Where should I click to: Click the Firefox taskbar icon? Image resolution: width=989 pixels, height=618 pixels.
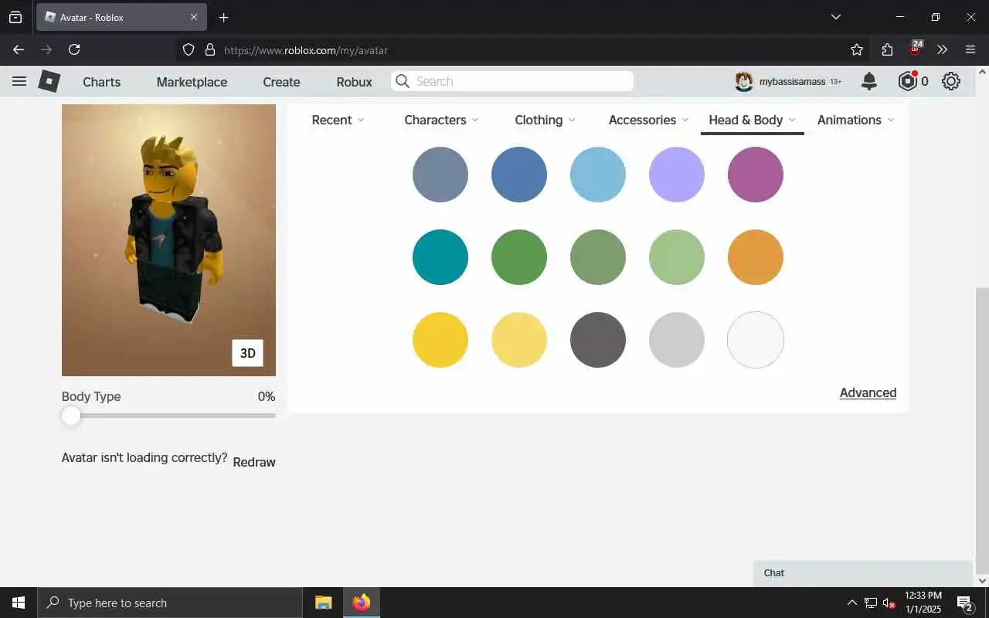(x=361, y=603)
